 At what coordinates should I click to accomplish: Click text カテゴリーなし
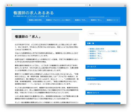95,84
